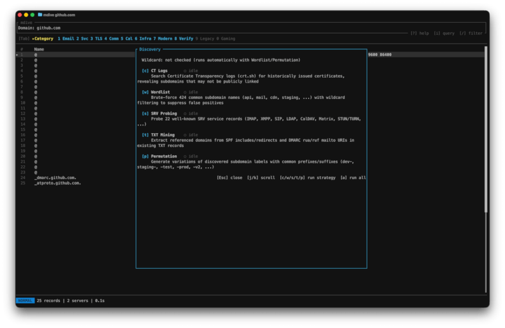Choose the dimmed 0 Gaming category
This screenshot has height=328, width=505.
point(225,38)
